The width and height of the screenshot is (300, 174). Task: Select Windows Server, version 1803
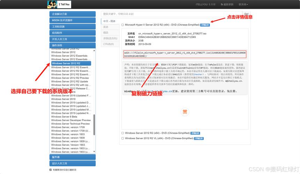[x=68, y=134]
